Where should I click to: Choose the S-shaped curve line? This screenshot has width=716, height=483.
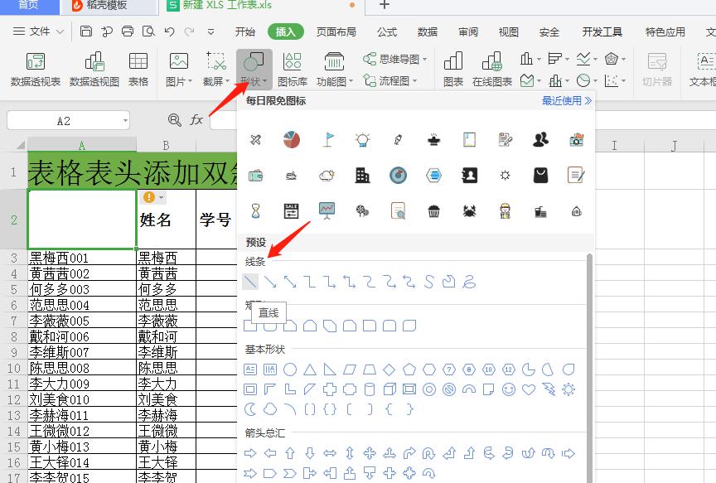coord(428,282)
